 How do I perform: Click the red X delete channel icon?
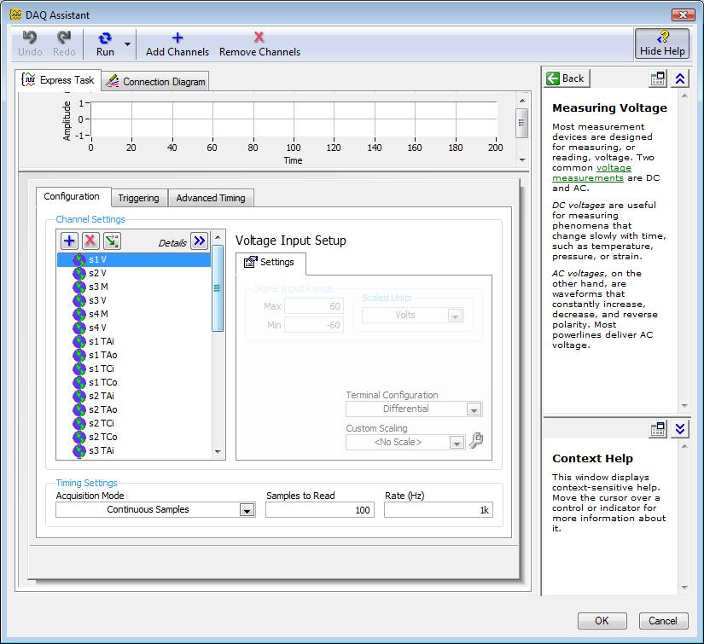(90, 241)
